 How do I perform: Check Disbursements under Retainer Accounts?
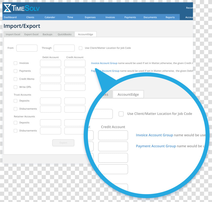[16, 131]
